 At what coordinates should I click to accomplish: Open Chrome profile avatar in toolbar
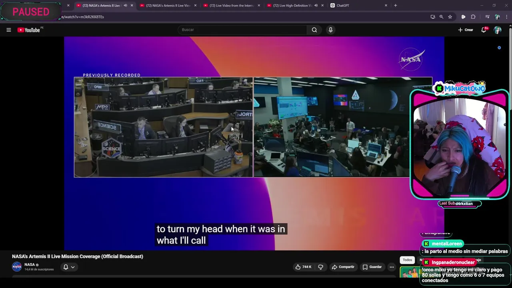[x=497, y=17]
